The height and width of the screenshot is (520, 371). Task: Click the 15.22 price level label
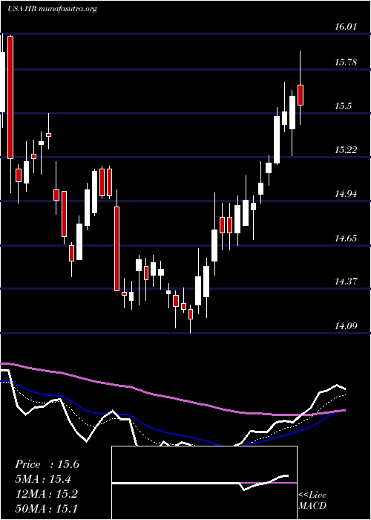(346, 150)
